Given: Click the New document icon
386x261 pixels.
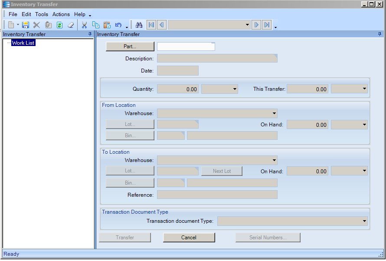Looking at the screenshot, I should tap(11, 25).
